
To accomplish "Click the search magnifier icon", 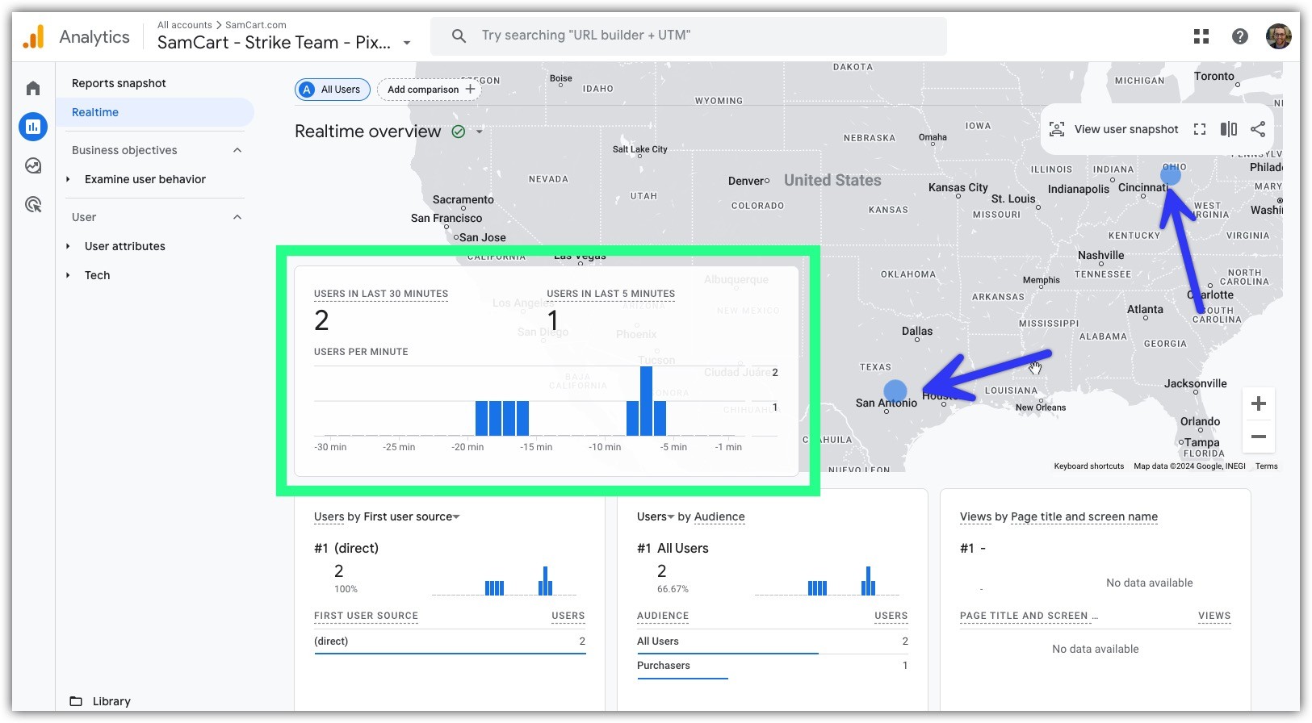I will (x=459, y=36).
